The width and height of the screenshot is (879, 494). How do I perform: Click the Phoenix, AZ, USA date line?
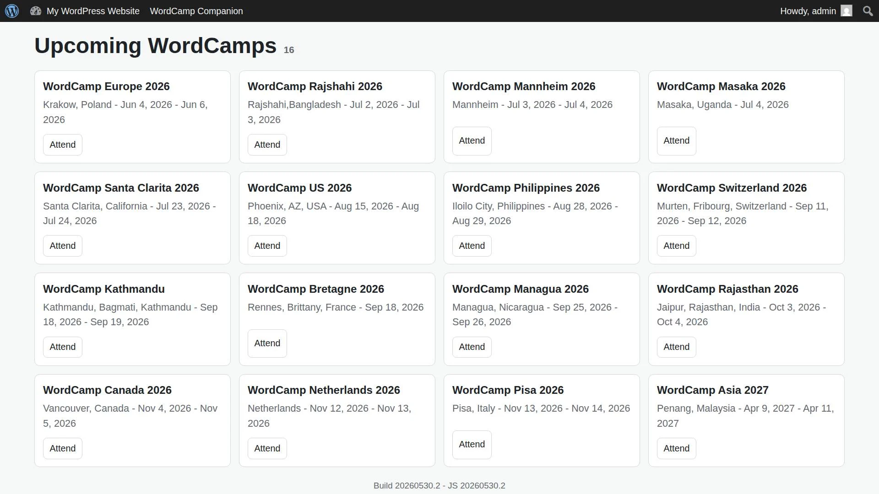pos(333,213)
